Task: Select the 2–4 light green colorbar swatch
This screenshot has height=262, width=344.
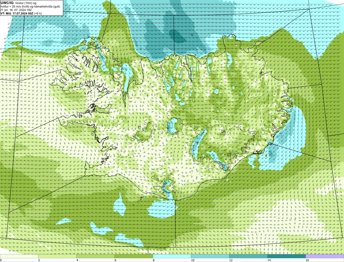Action: pyautogui.click(x=58, y=256)
